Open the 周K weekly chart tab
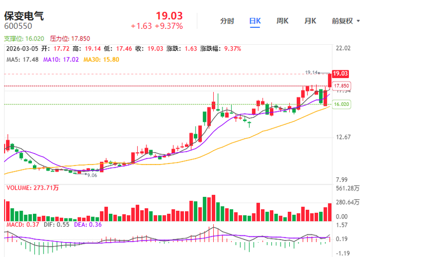 click(x=283, y=21)
